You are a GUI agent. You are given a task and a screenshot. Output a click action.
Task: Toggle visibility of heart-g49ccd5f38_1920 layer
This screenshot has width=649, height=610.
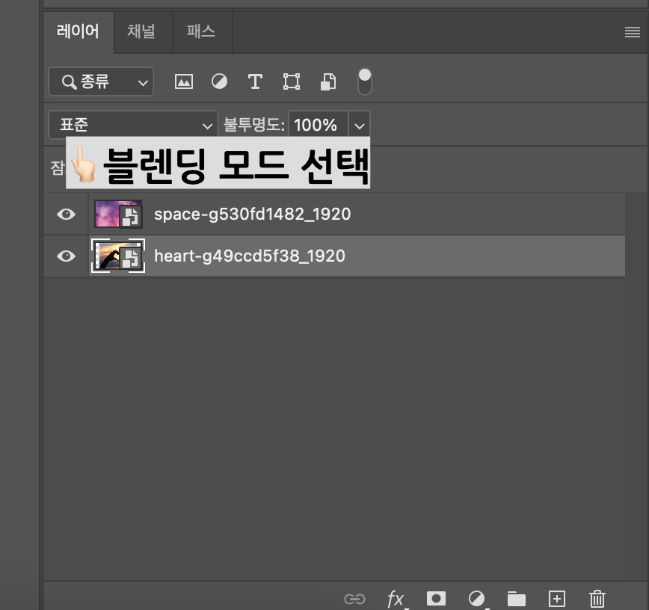(65, 256)
